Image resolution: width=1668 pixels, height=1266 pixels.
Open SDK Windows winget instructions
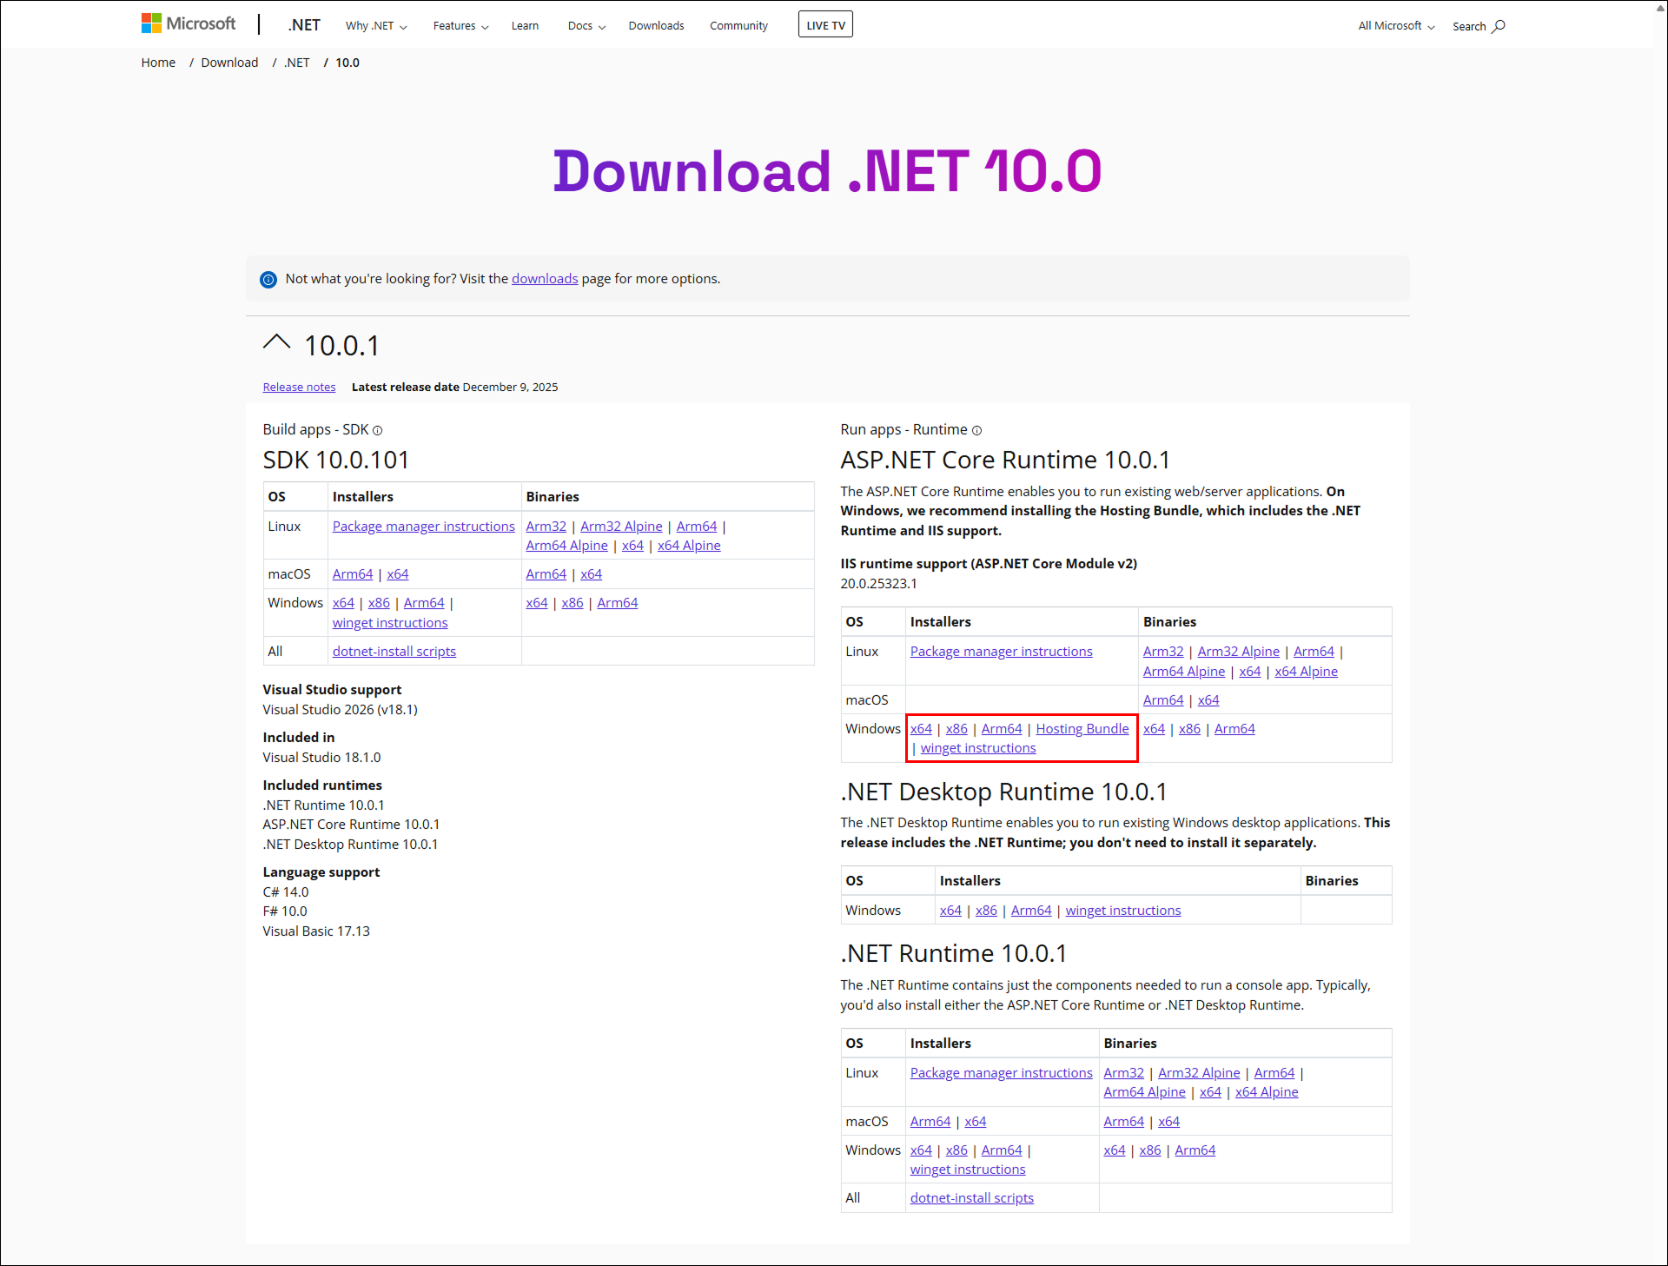coord(390,623)
